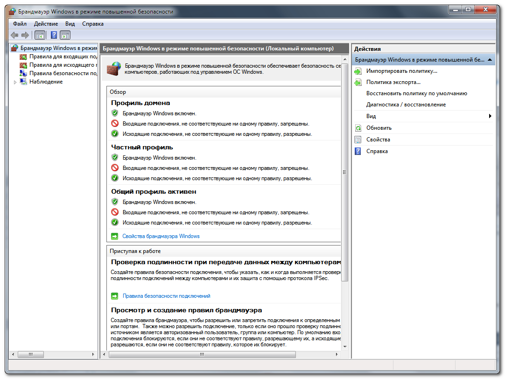Toggle the console tree pane toolbar icon
This screenshot has width=505, height=379.
[40, 35]
